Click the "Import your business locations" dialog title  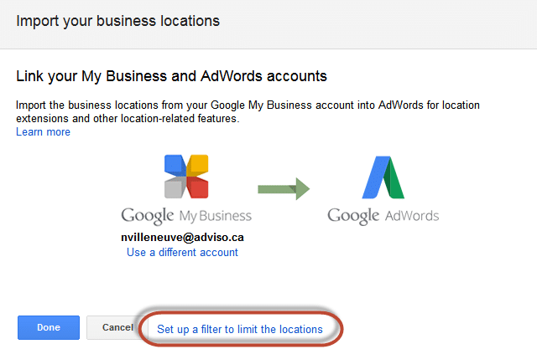(x=118, y=21)
